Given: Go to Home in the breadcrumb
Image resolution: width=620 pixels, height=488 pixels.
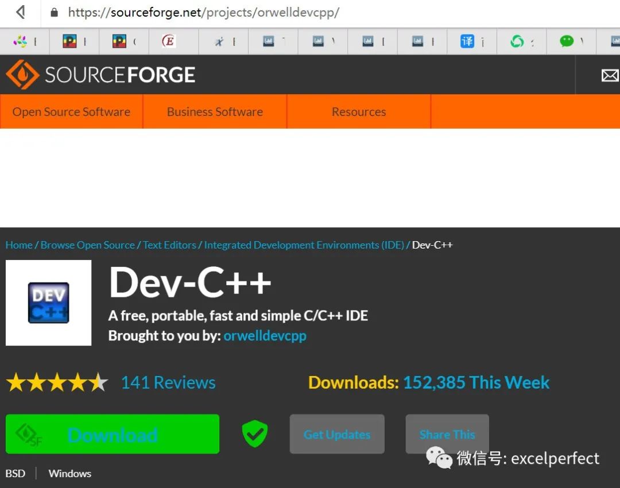Looking at the screenshot, I should point(19,245).
